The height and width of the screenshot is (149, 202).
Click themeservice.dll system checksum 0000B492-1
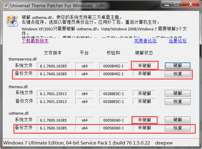[113, 66]
